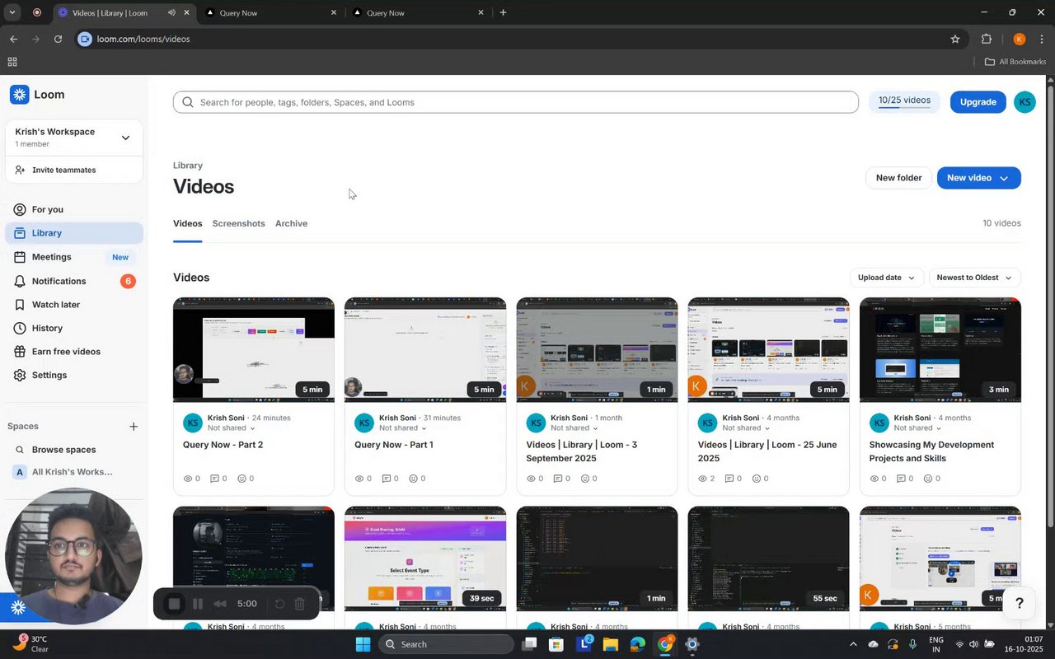
Task: Delete the recording with the trash icon
Action: [x=300, y=604]
